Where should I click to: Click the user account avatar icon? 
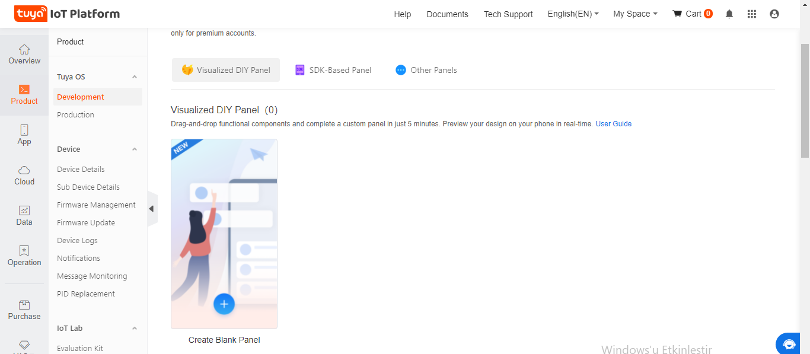774,14
